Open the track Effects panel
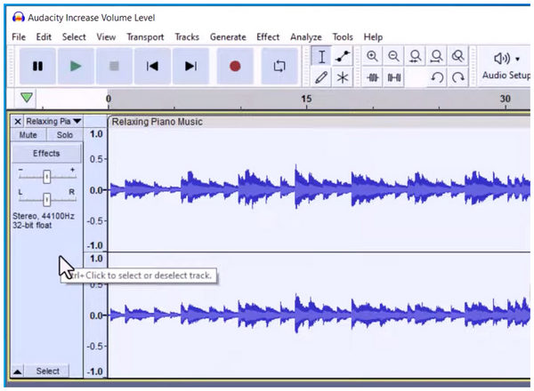 [46, 154]
